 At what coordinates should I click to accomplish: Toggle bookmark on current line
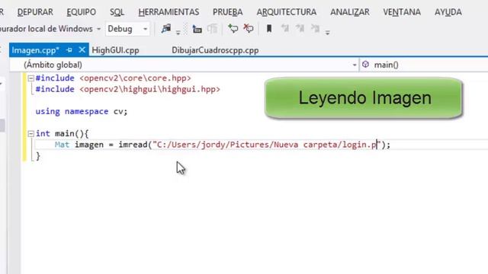[269, 29]
